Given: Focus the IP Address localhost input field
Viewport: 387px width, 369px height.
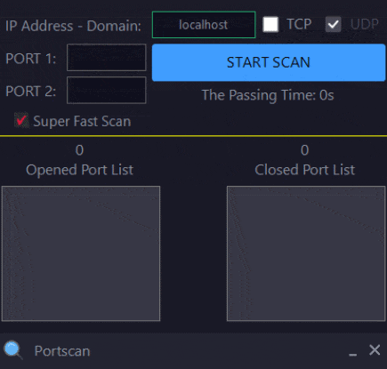Looking at the screenshot, I should click(204, 25).
